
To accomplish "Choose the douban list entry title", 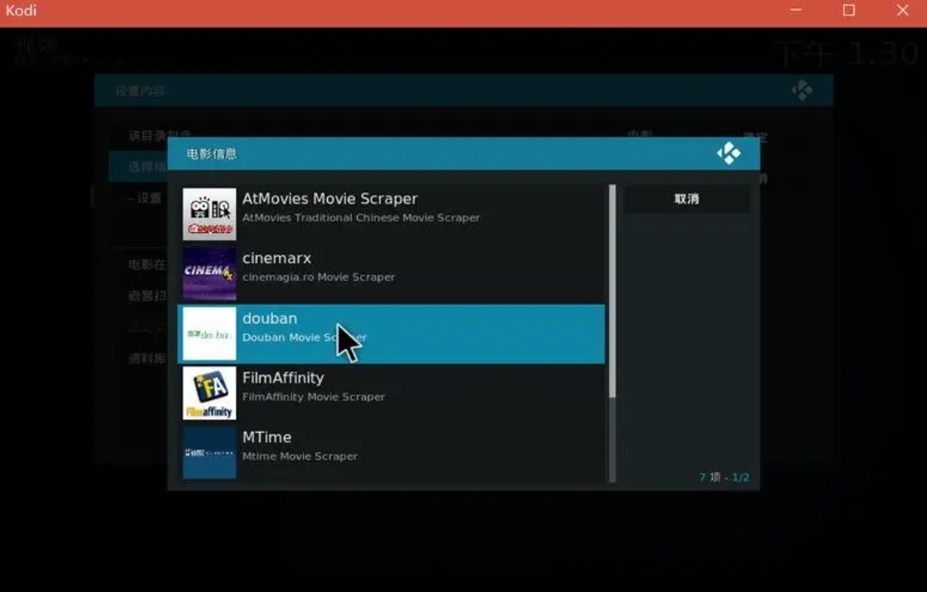I will (x=270, y=318).
